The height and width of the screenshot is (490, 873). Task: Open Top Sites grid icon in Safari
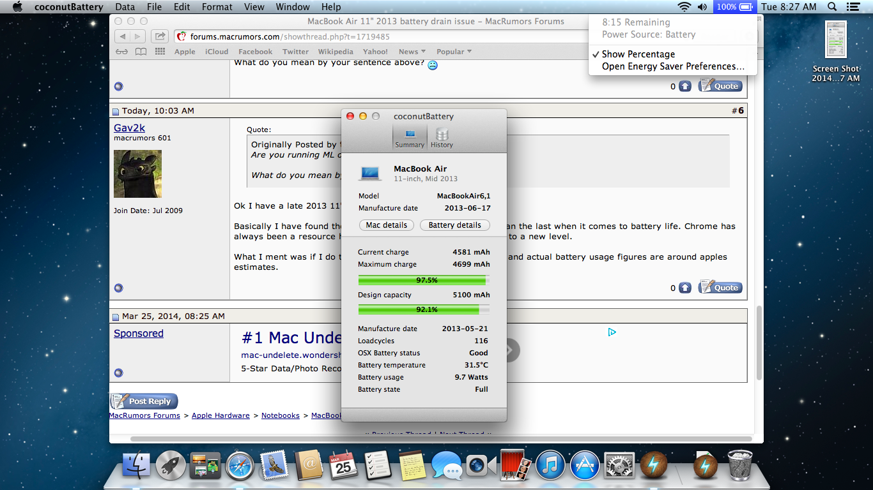point(160,52)
